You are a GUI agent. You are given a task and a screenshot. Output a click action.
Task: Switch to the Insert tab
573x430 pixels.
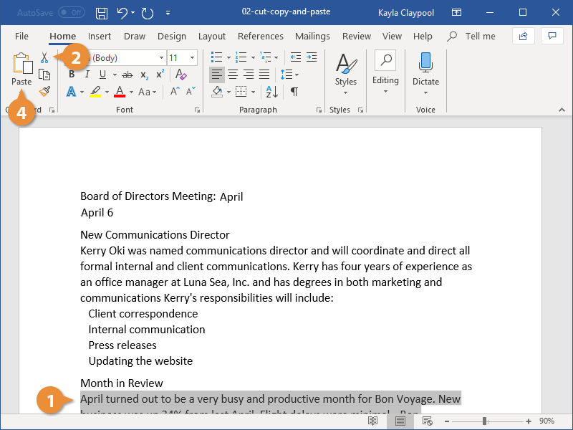pyautogui.click(x=100, y=37)
